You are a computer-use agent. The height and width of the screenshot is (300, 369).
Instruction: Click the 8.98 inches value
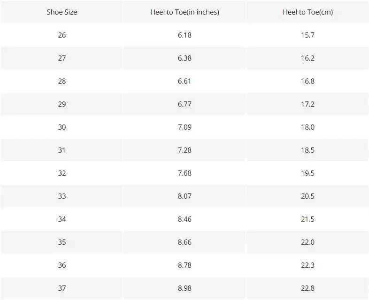click(185, 288)
